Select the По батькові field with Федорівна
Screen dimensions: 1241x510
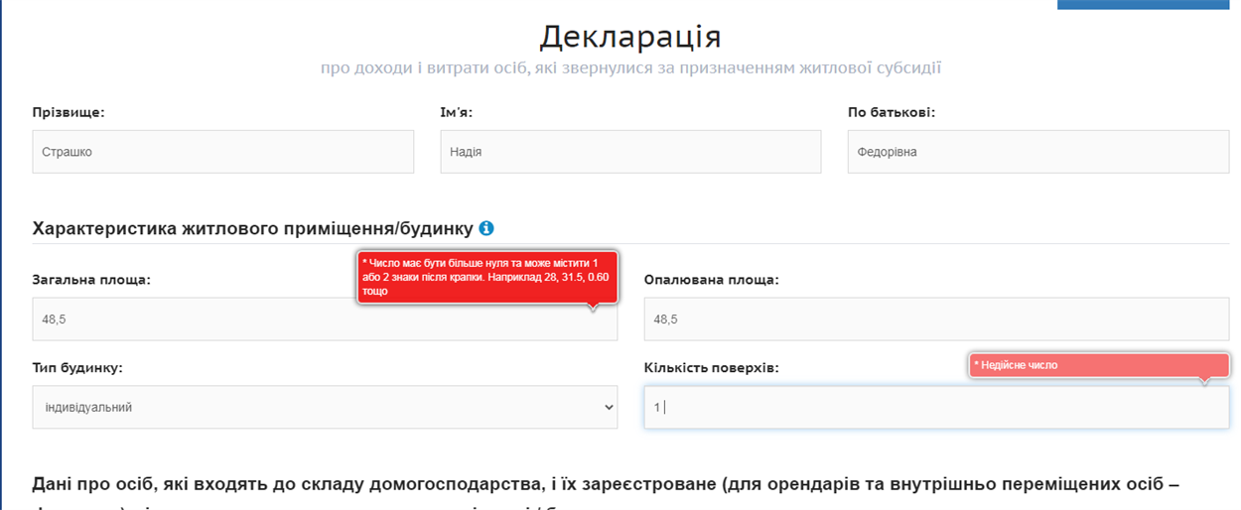click(x=1038, y=152)
